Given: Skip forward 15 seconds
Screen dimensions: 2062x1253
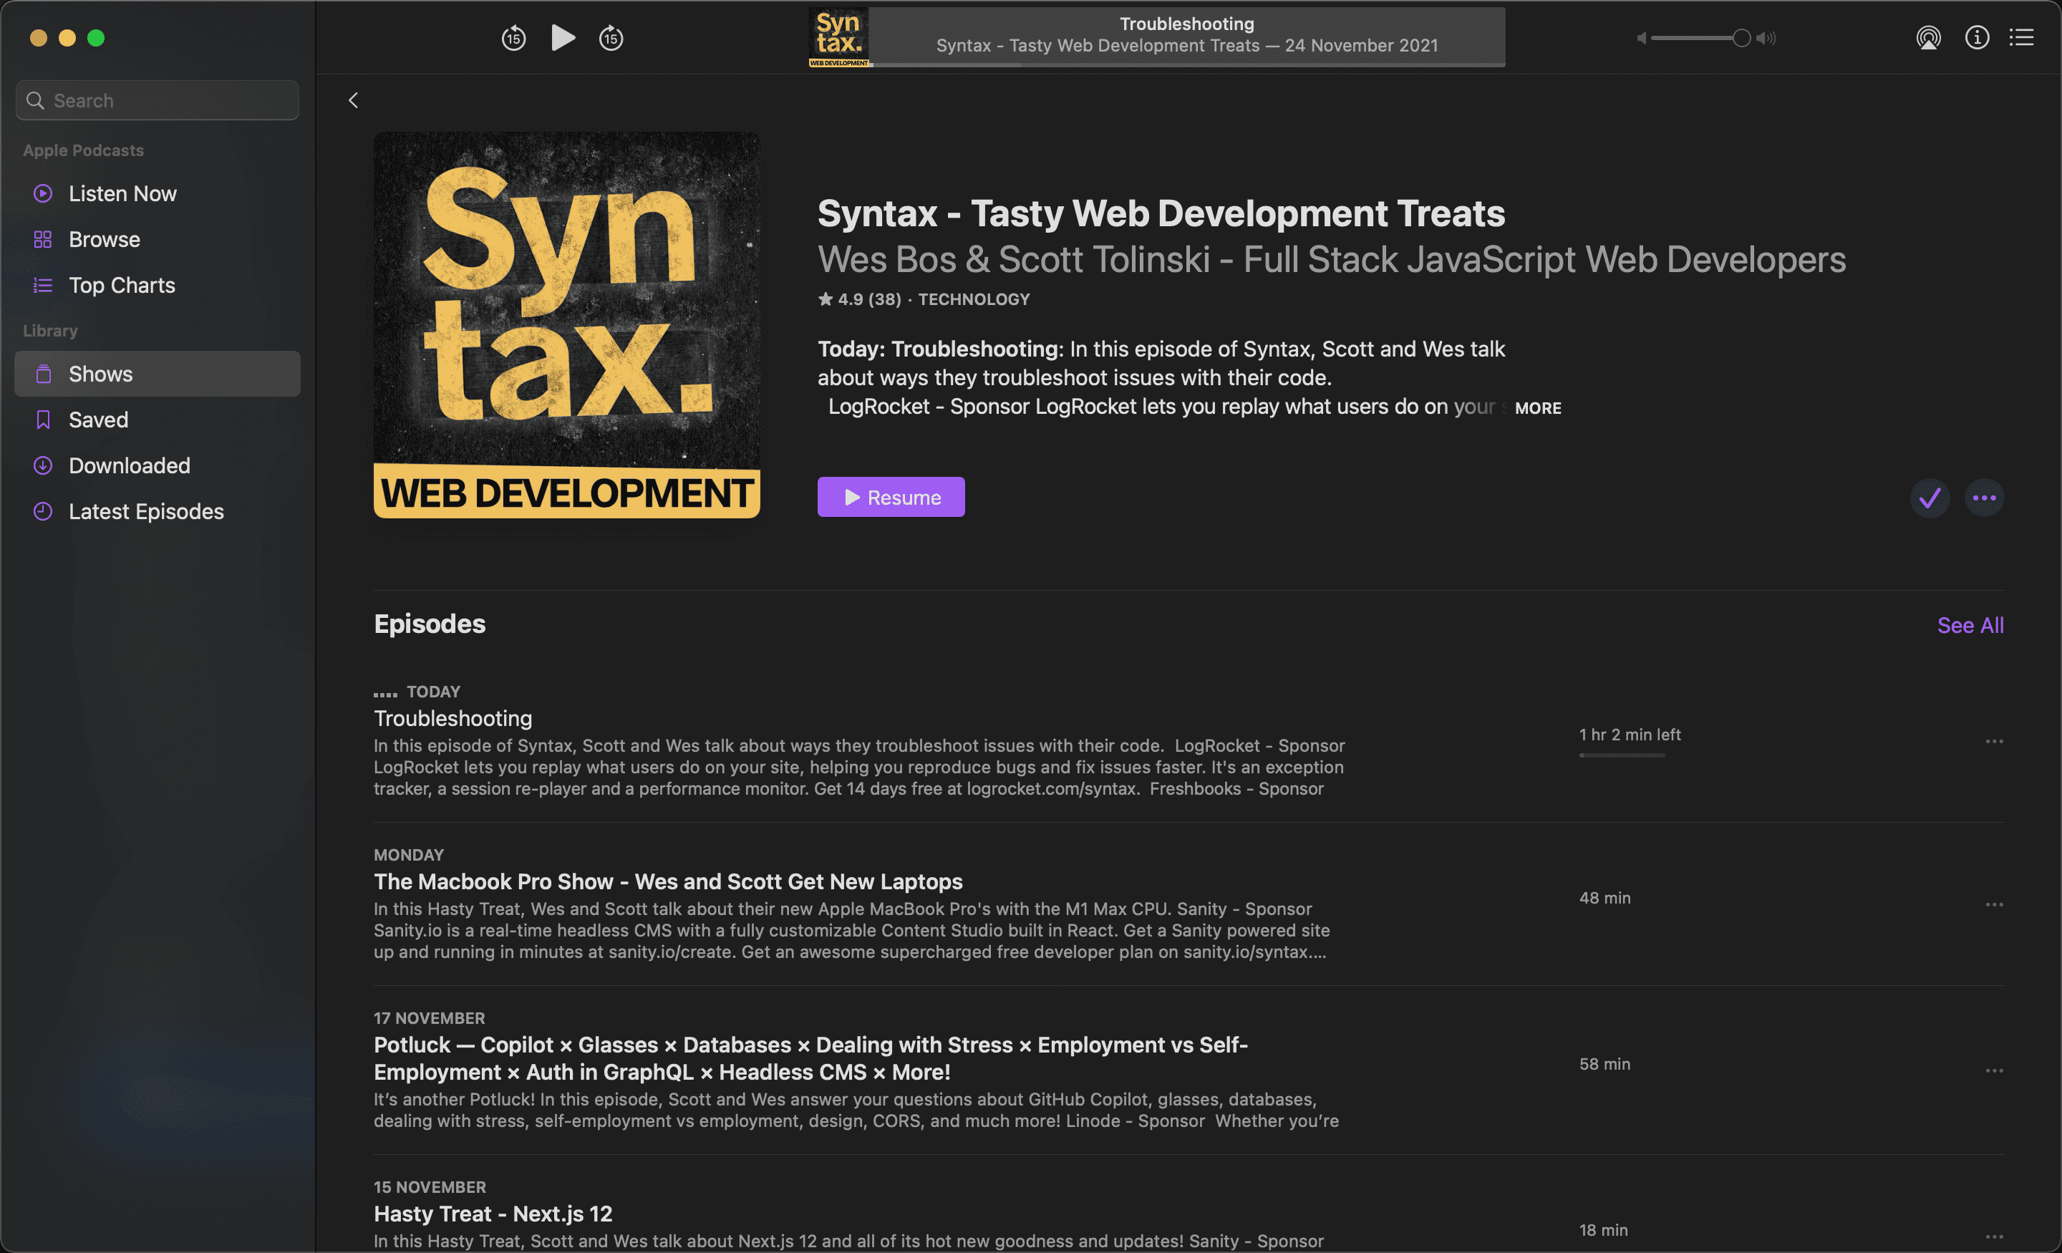Looking at the screenshot, I should (611, 38).
